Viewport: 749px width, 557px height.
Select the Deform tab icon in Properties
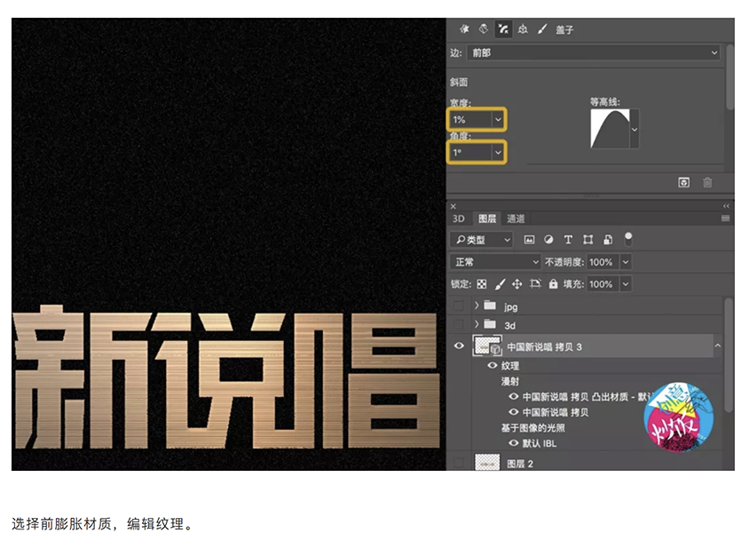point(484,29)
